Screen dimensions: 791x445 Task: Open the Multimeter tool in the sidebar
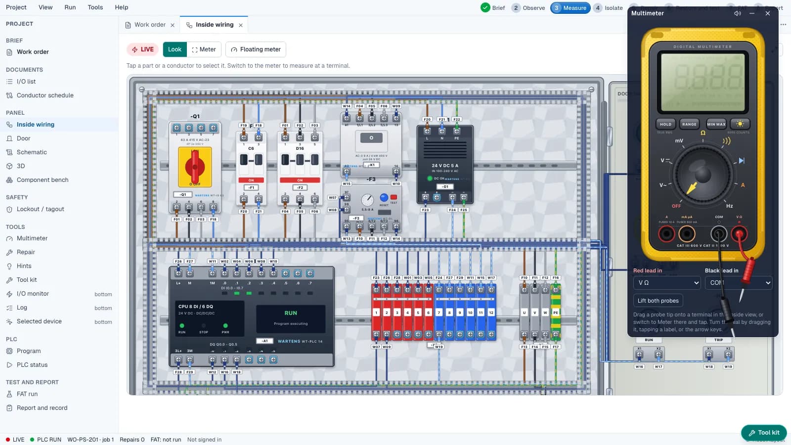click(x=32, y=238)
